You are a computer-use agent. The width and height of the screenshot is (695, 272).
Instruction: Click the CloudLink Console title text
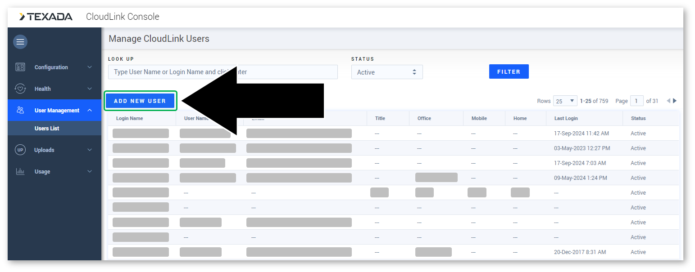tap(123, 17)
